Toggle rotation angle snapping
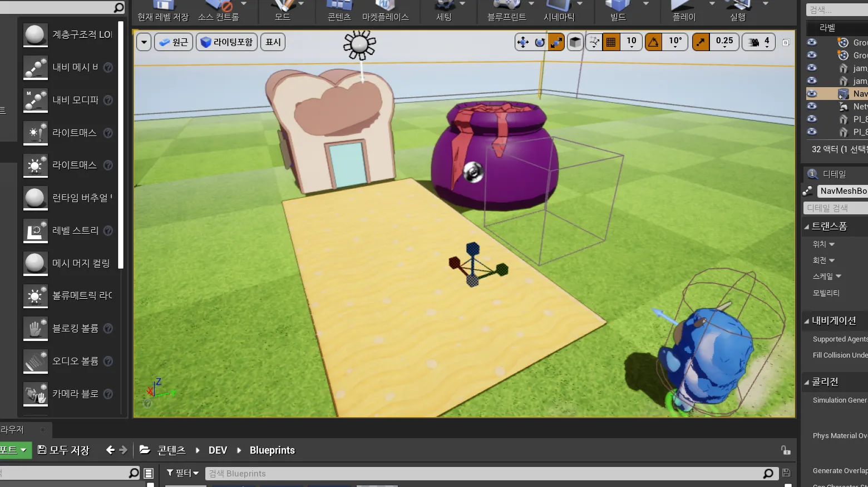Image resolution: width=868 pixels, height=487 pixels. (x=653, y=42)
